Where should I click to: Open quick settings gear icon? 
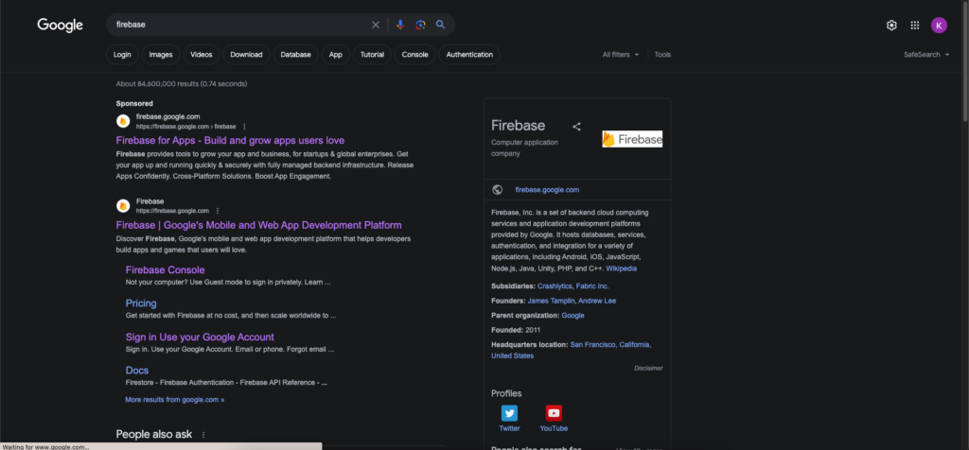[x=891, y=26]
